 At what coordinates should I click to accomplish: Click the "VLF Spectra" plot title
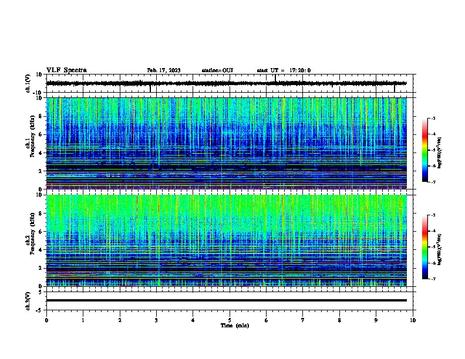point(66,70)
